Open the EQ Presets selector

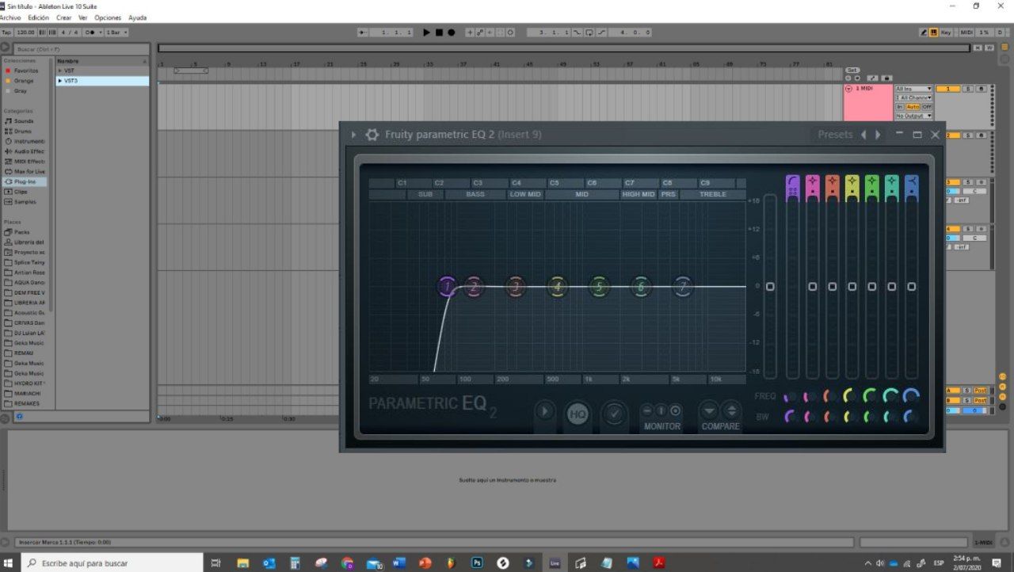835,135
